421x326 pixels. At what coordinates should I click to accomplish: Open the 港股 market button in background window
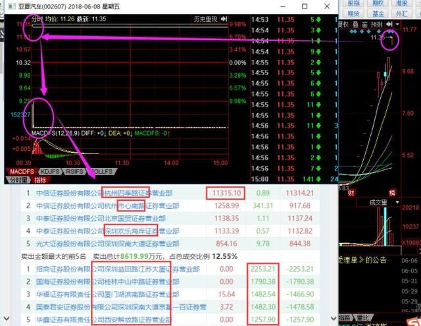click(x=402, y=3)
